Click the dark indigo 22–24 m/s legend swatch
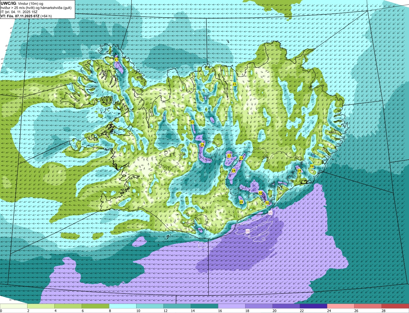 [x=313, y=306]
